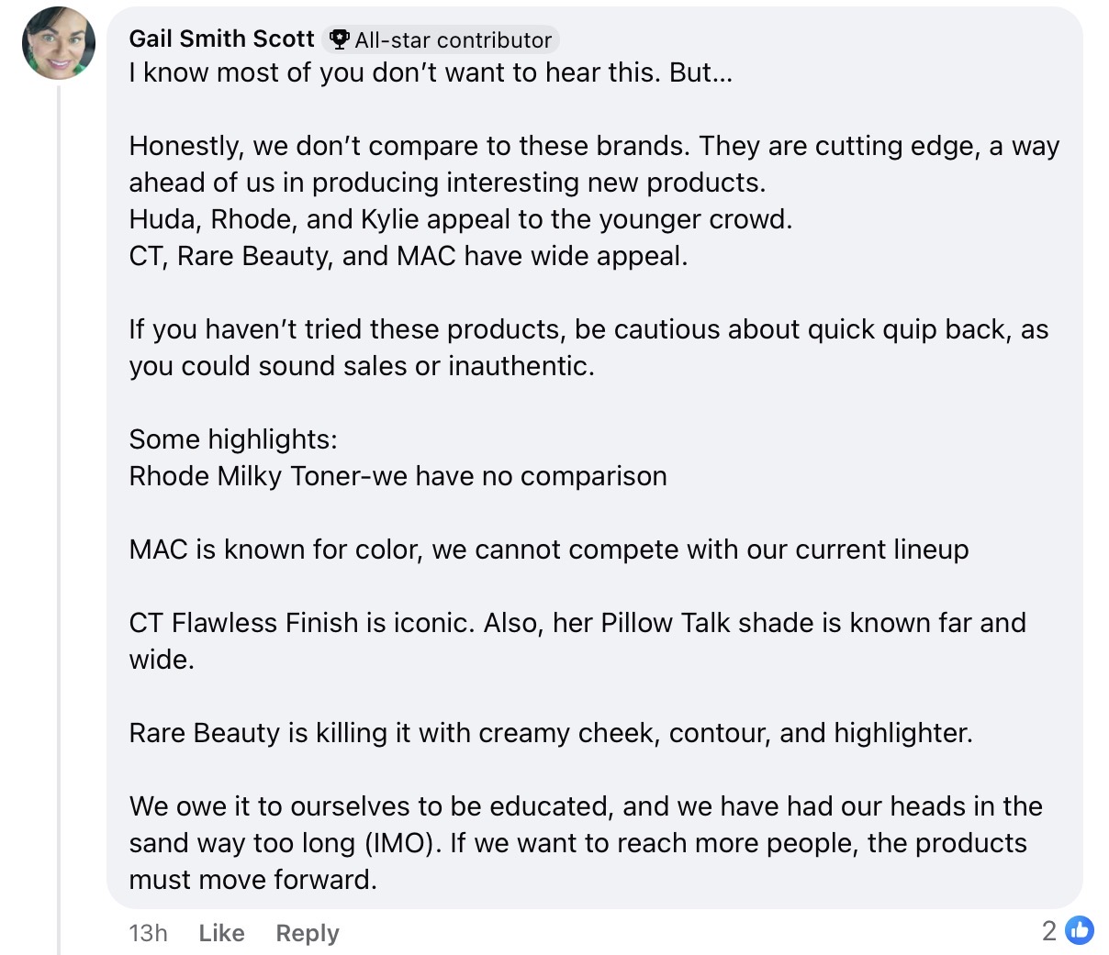Click the blue thumbs-up reaction icon
Image resolution: width=1109 pixels, height=955 pixels.
click(x=1080, y=930)
